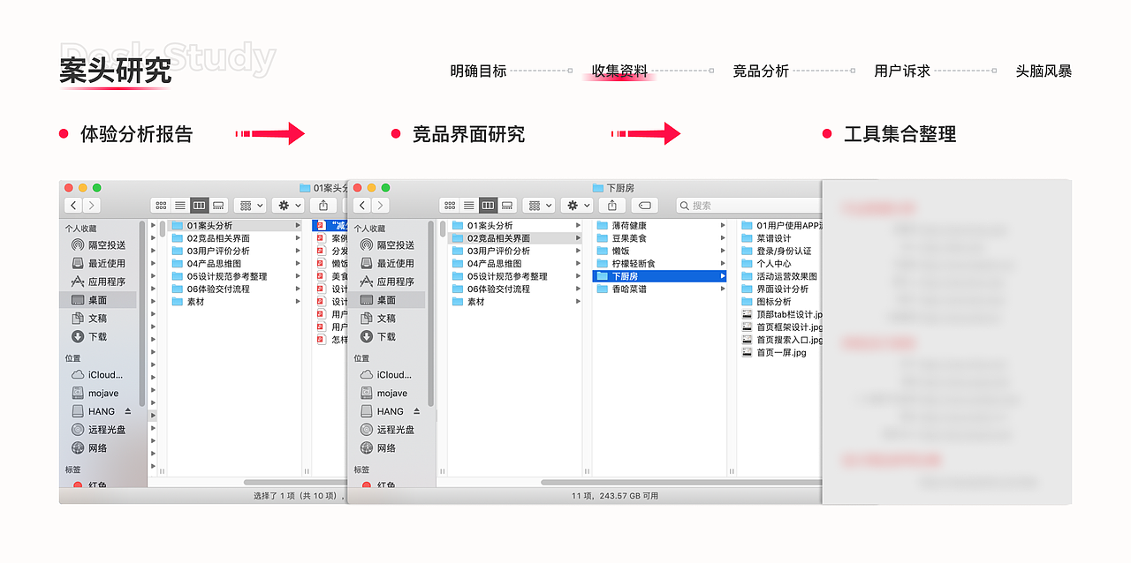
Task: Go back in the 01案头分析 Finder window
Action: (73, 205)
